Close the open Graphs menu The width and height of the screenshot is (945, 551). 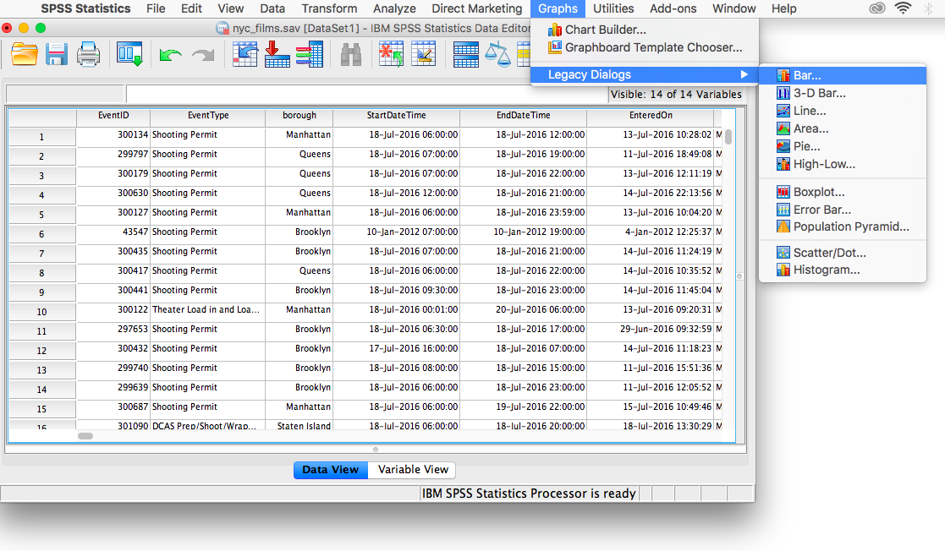pos(558,8)
